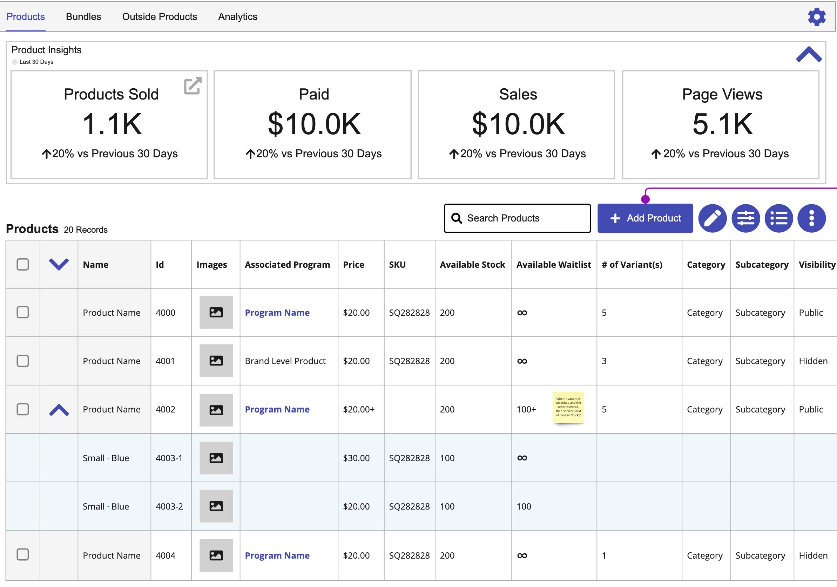Open Program Name link for product 4000
This screenshot has width=837, height=587.
tap(277, 313)
